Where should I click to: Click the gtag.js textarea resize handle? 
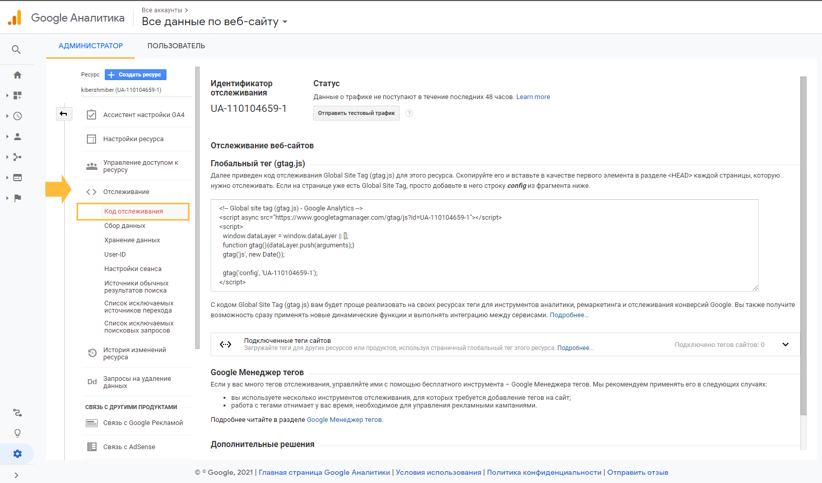click(755, 288)
